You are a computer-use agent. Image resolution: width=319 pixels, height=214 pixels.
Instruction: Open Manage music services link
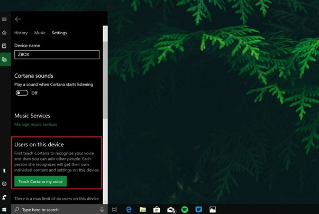click(35, 124)
